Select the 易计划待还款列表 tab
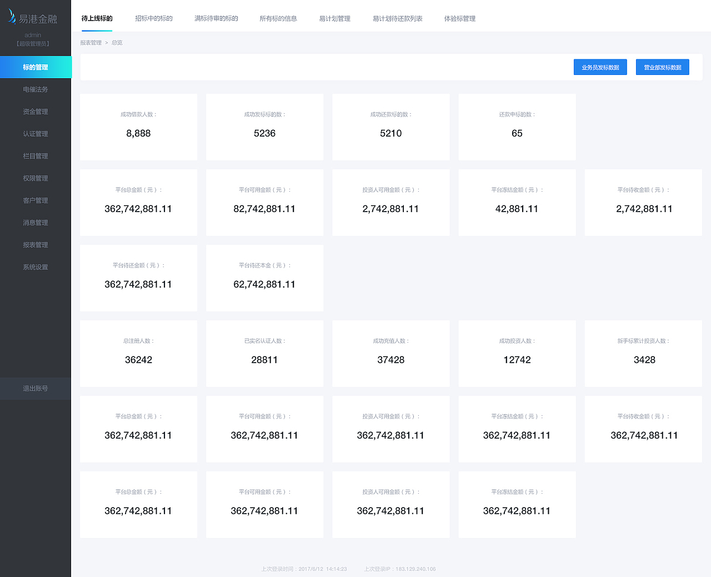 397,18
